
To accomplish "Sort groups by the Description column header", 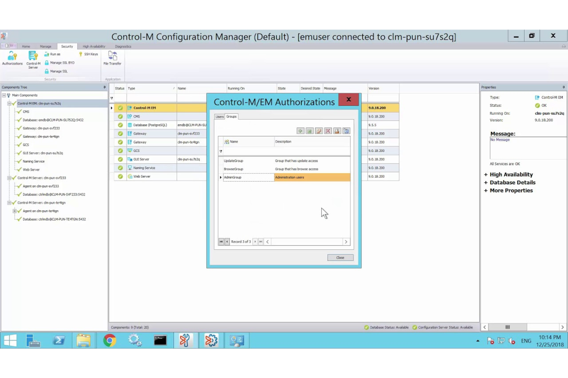I will 312,142.
